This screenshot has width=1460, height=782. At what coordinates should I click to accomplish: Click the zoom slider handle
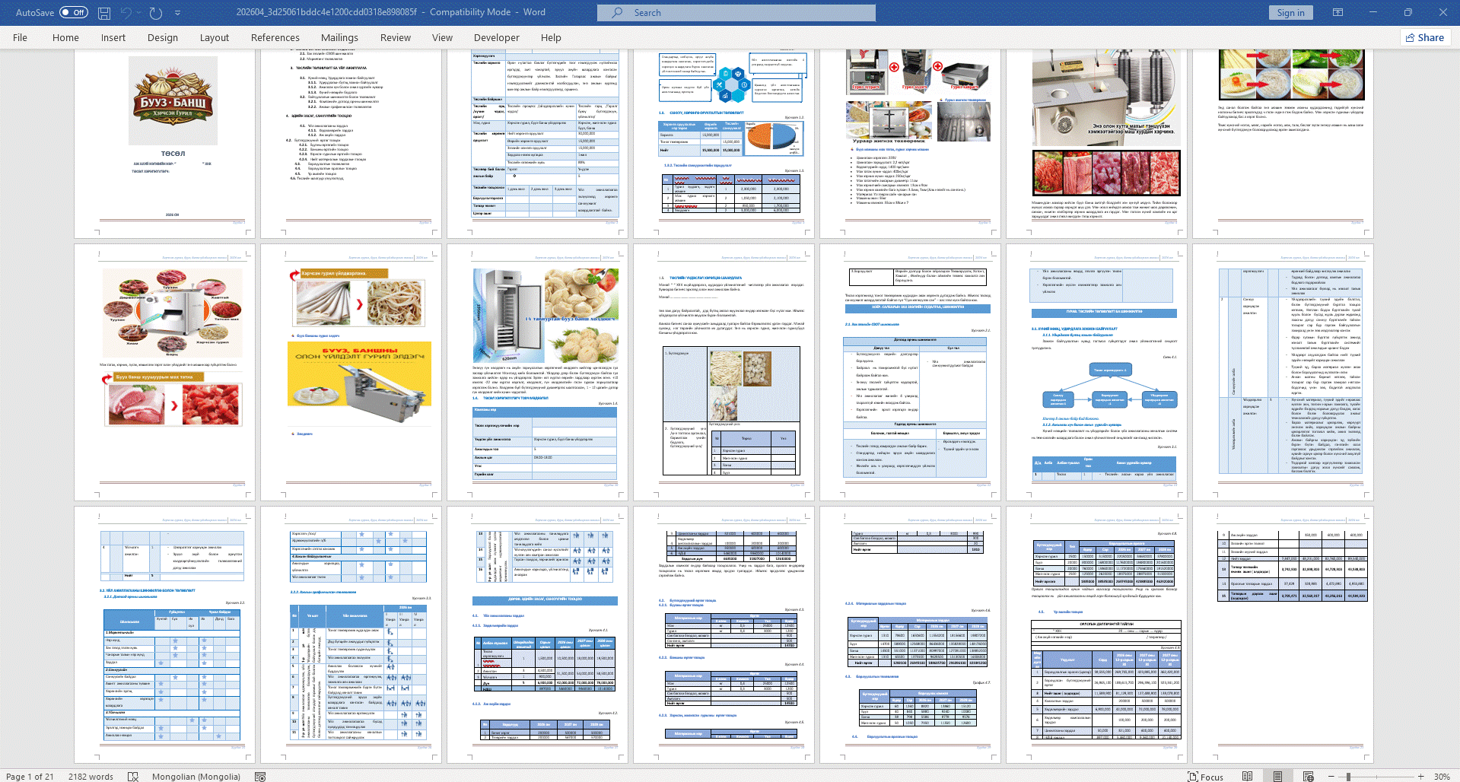[x=1348, y=776]
